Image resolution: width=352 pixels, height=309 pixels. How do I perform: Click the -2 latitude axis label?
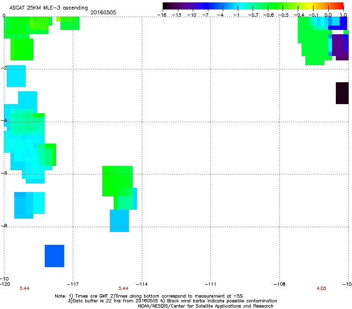click(x=4, y=68)
